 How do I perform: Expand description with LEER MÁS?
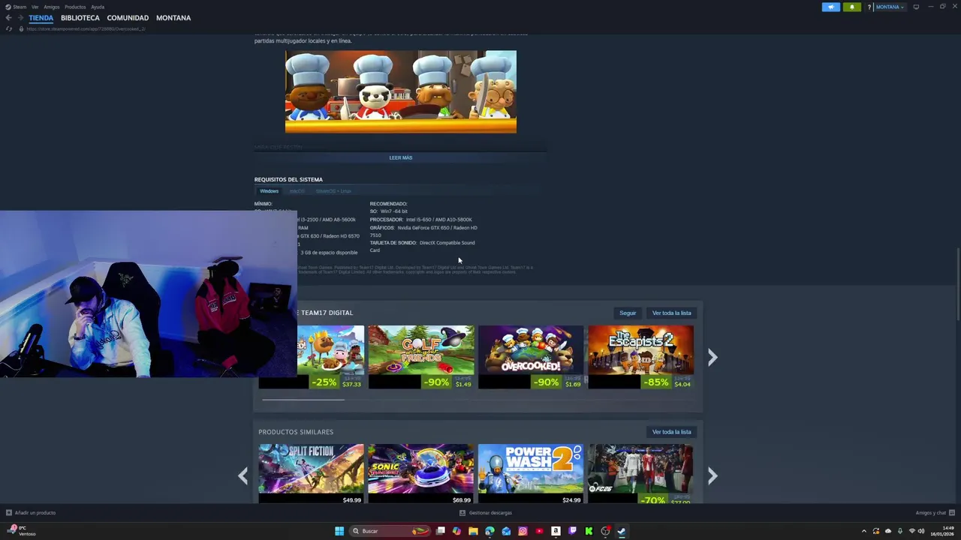(401, 157)
